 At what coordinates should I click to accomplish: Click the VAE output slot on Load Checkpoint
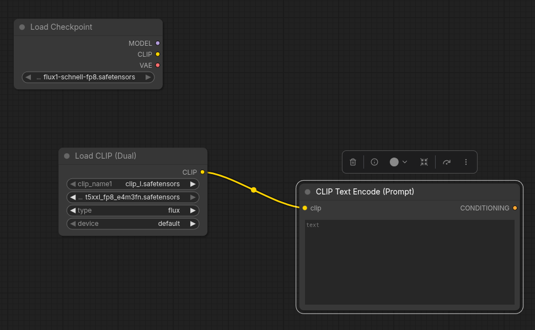[x=158, y=65]
